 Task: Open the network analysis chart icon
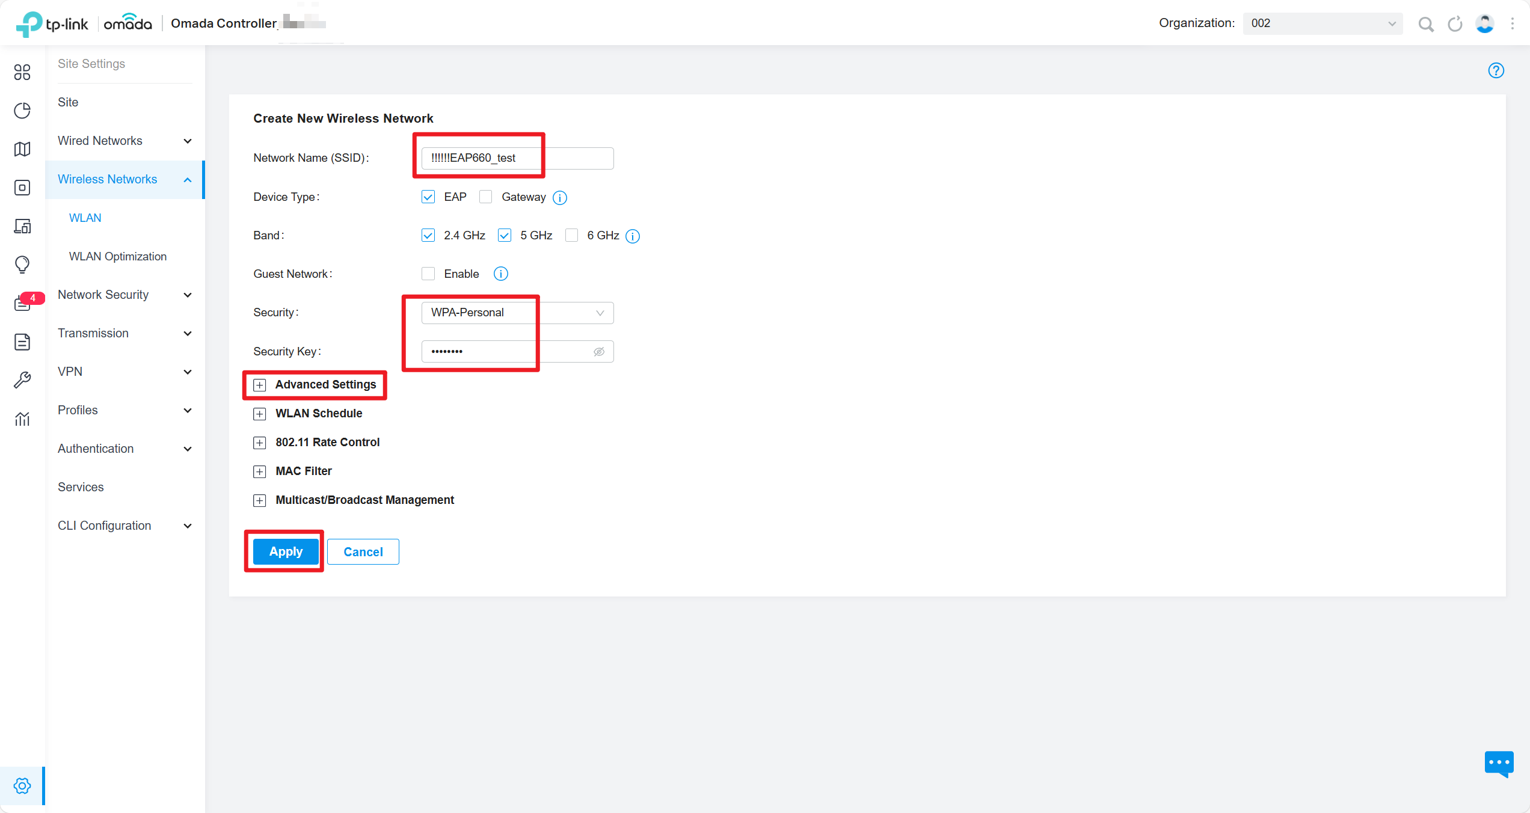22,419
